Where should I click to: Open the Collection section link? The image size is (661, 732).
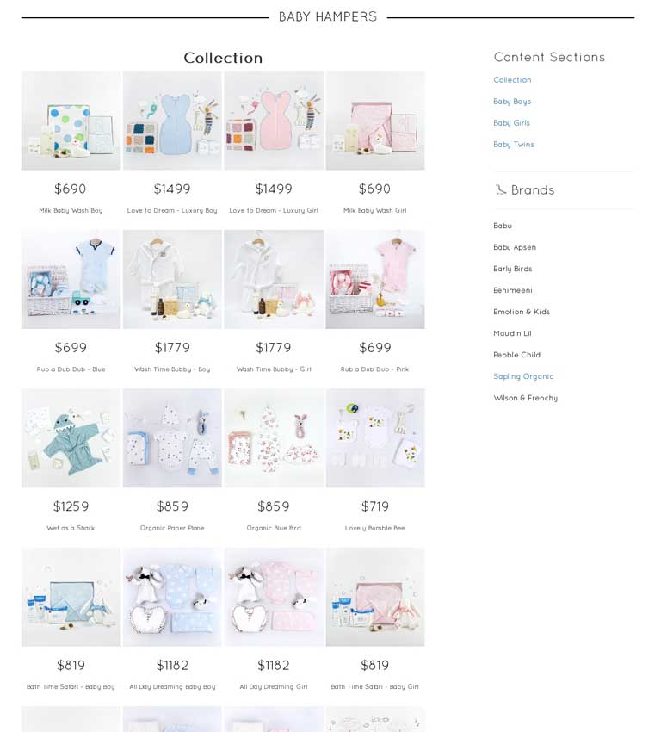(x=512, y=80)
